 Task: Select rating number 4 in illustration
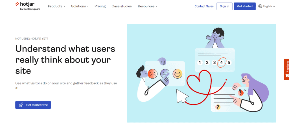coord(222,63)
